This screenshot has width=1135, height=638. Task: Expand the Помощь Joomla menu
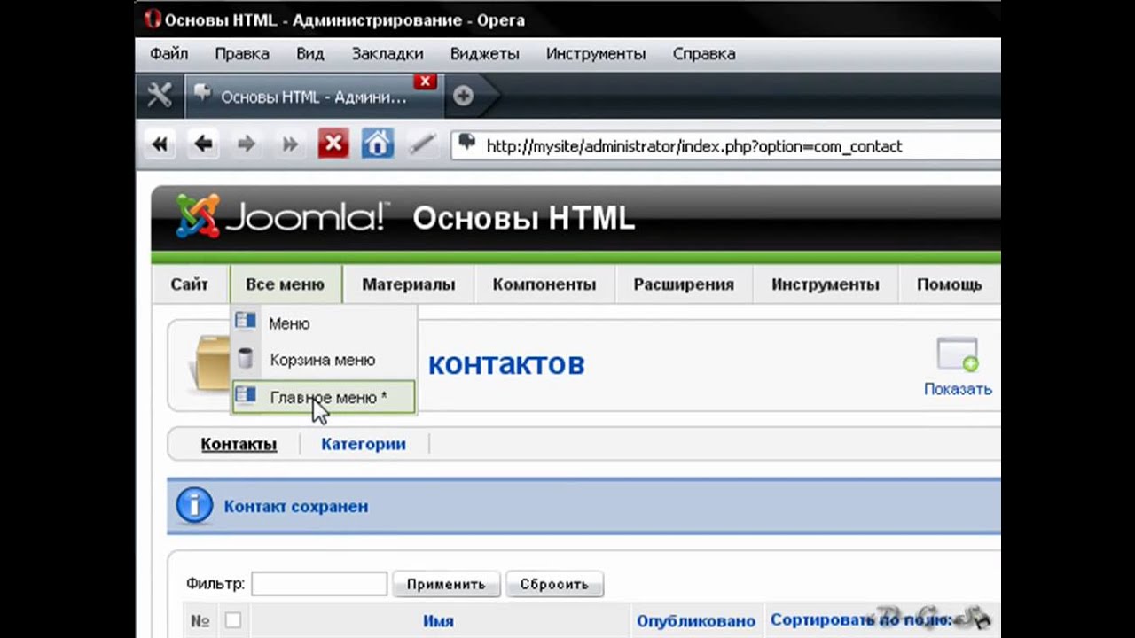tap(949, 284)
